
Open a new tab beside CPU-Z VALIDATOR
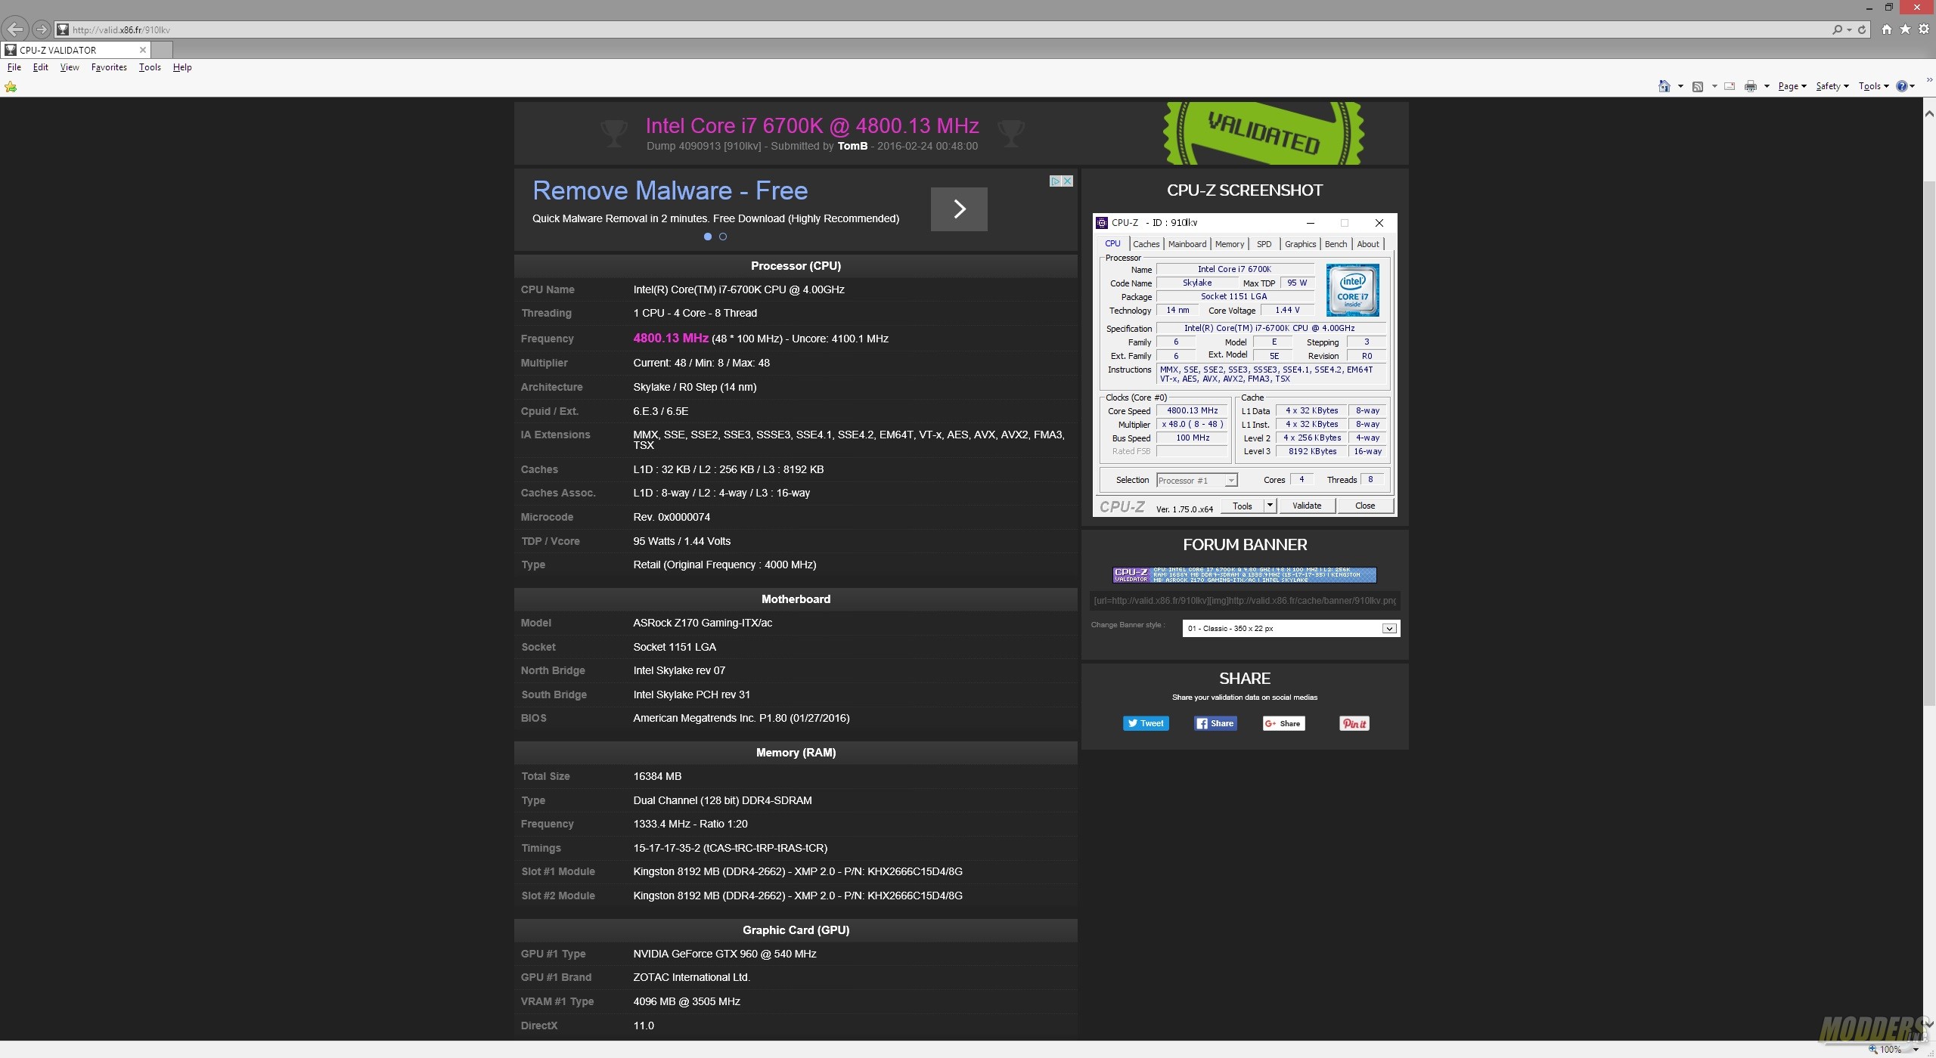[162, 50]
